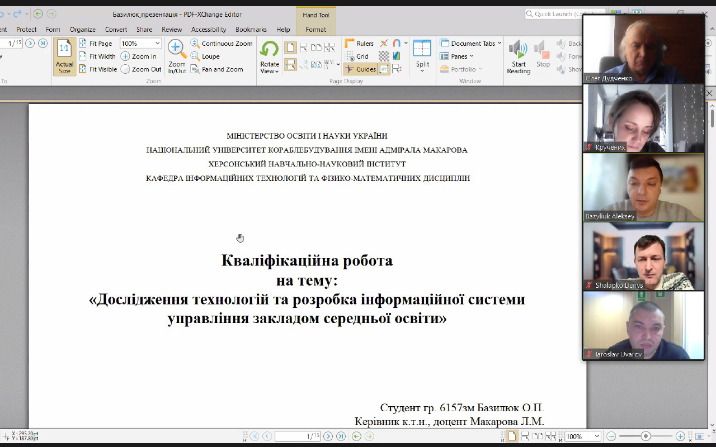Start Reading the document aloud
This screenshot has width=716, height=447.
[x=519, y=56]
